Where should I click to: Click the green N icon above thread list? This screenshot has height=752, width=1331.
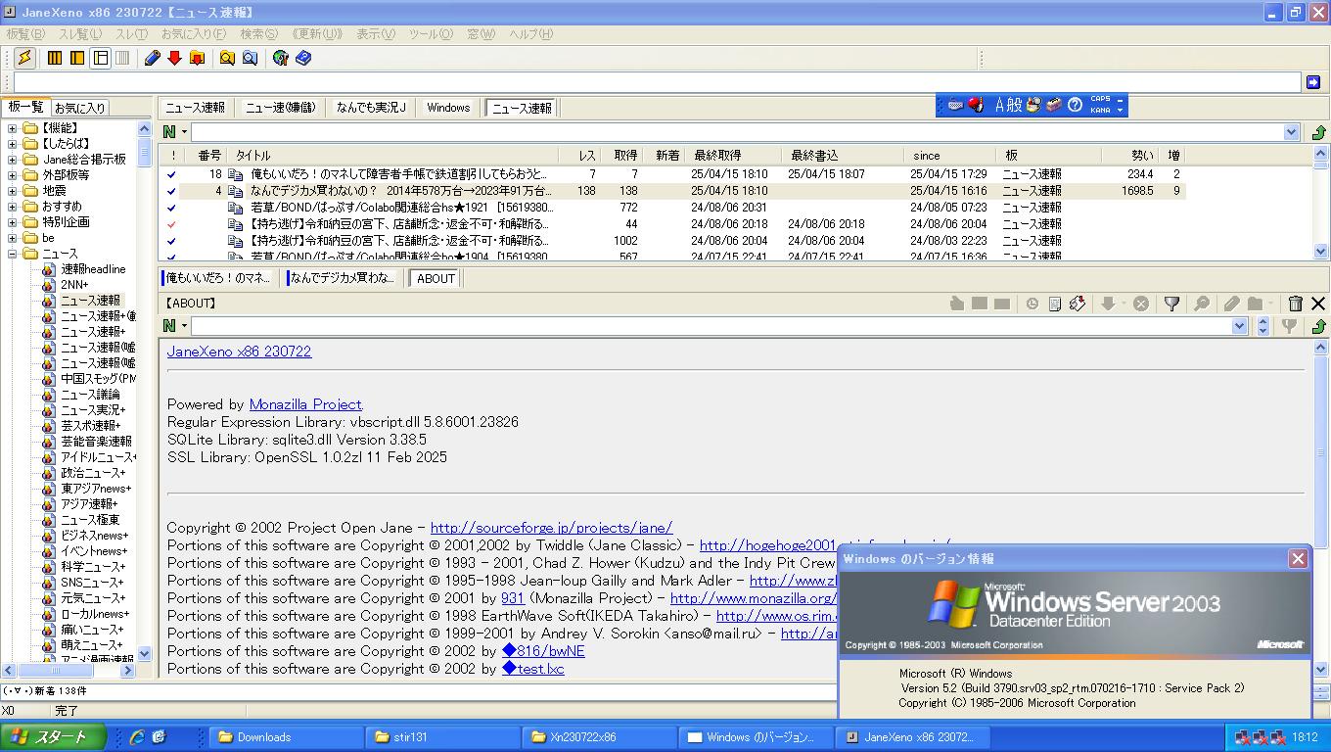[170, 132]
